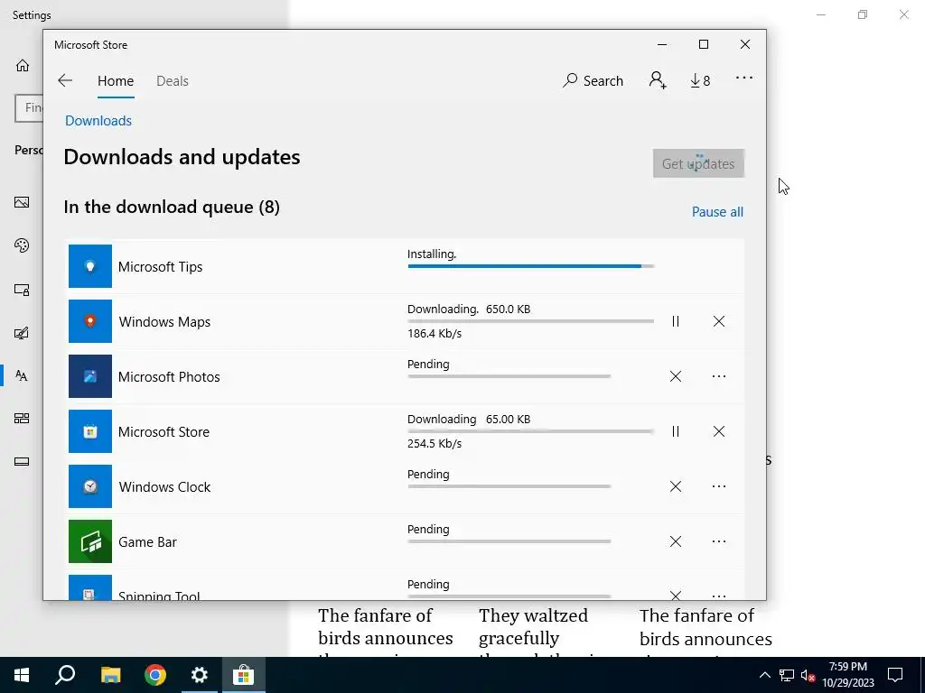Image resolution: width=925 pixels, height=693 pixels.
Task: Open the downloads indicator showing 8
Action: 700,80
